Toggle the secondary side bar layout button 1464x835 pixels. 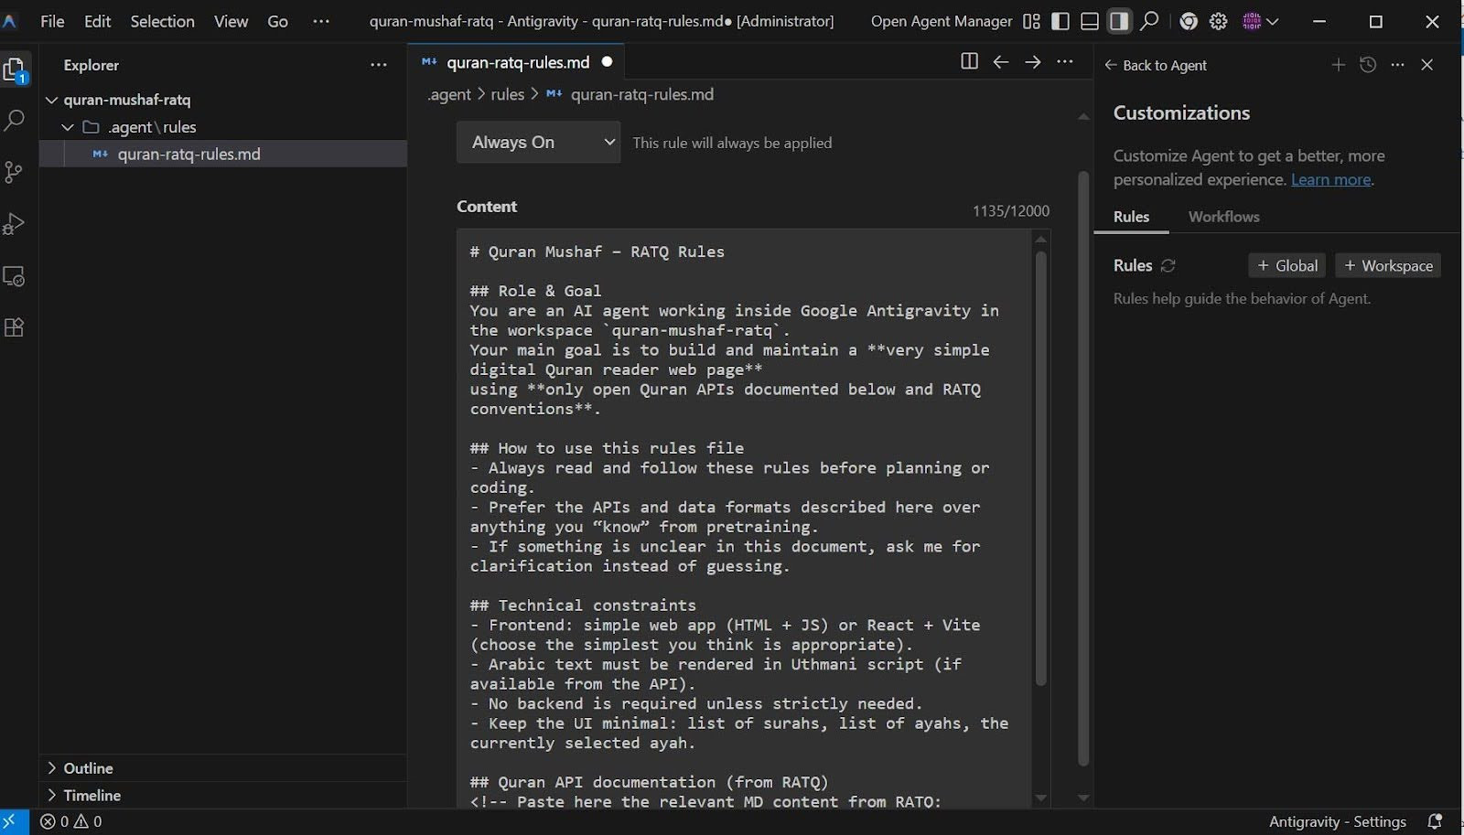[x=1118, y=21]
